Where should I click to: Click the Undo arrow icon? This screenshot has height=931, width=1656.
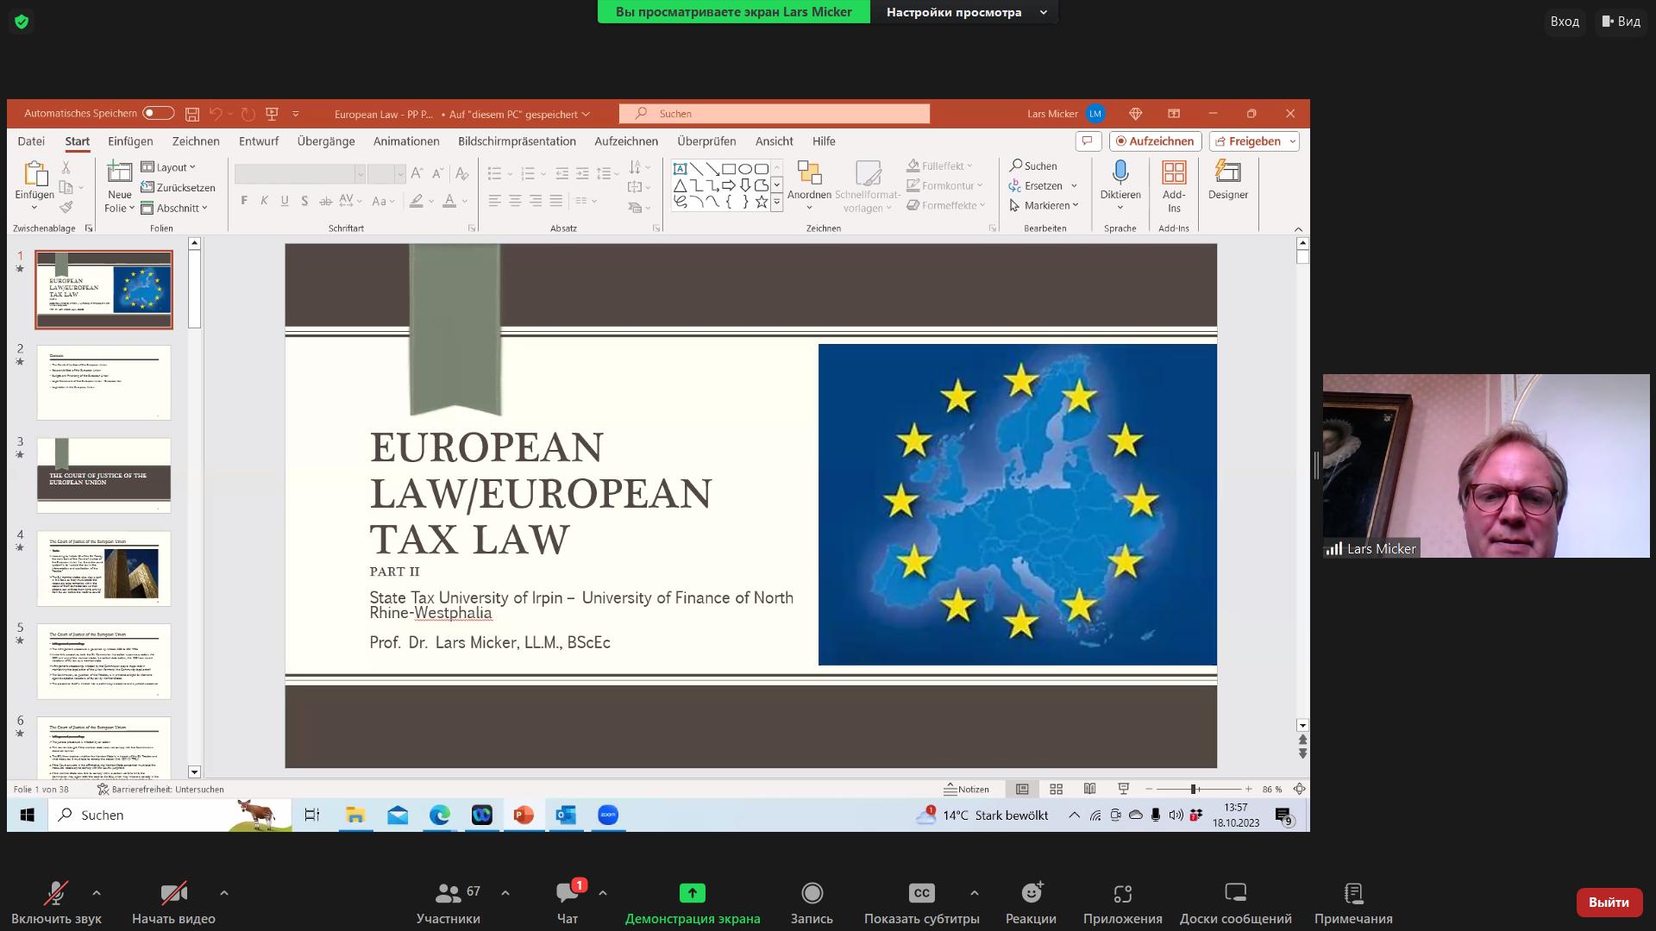tap(216, 114)
